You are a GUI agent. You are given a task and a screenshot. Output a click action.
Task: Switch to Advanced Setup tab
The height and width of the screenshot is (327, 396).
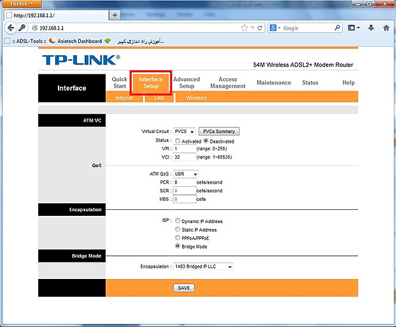(x=186, y=83)
